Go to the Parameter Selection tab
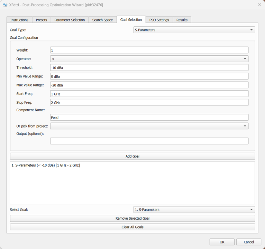The height and width of the screenshot is (249, 265). 70,20
